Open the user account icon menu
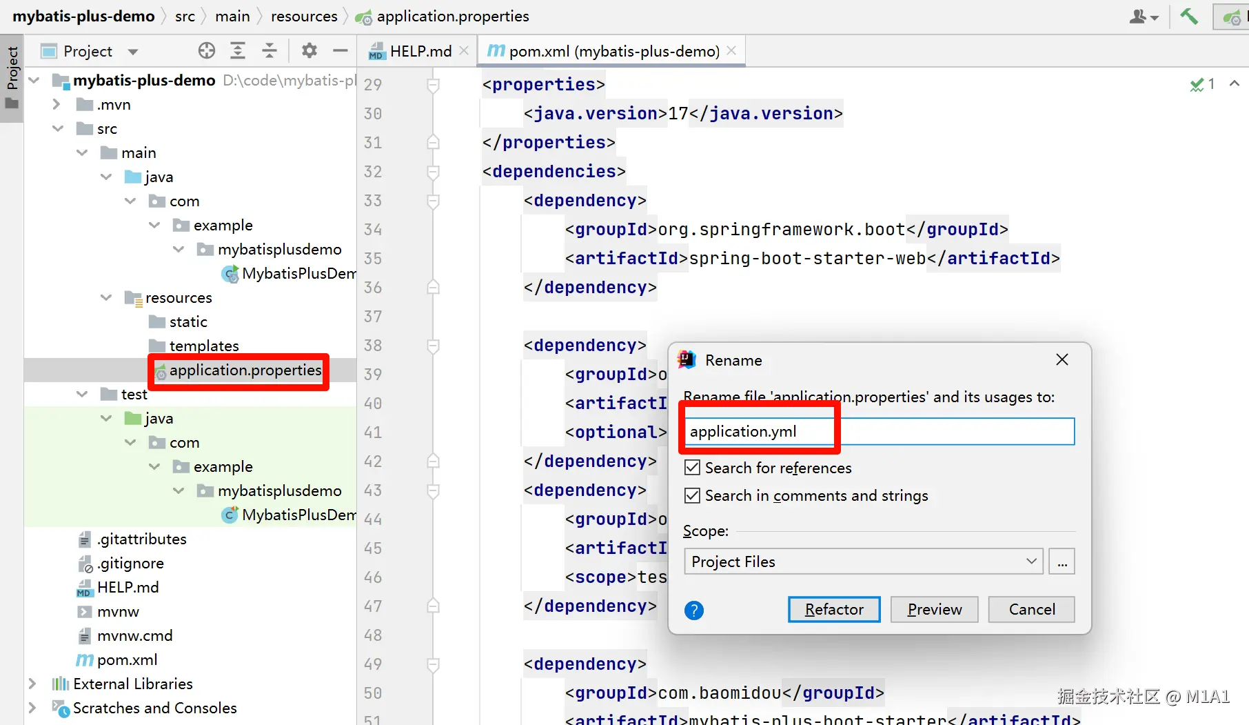1249x725 pixels. tap(1144, 16)
